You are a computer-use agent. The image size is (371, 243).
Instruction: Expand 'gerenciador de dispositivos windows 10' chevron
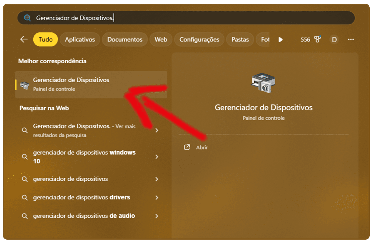coord(157,157)
